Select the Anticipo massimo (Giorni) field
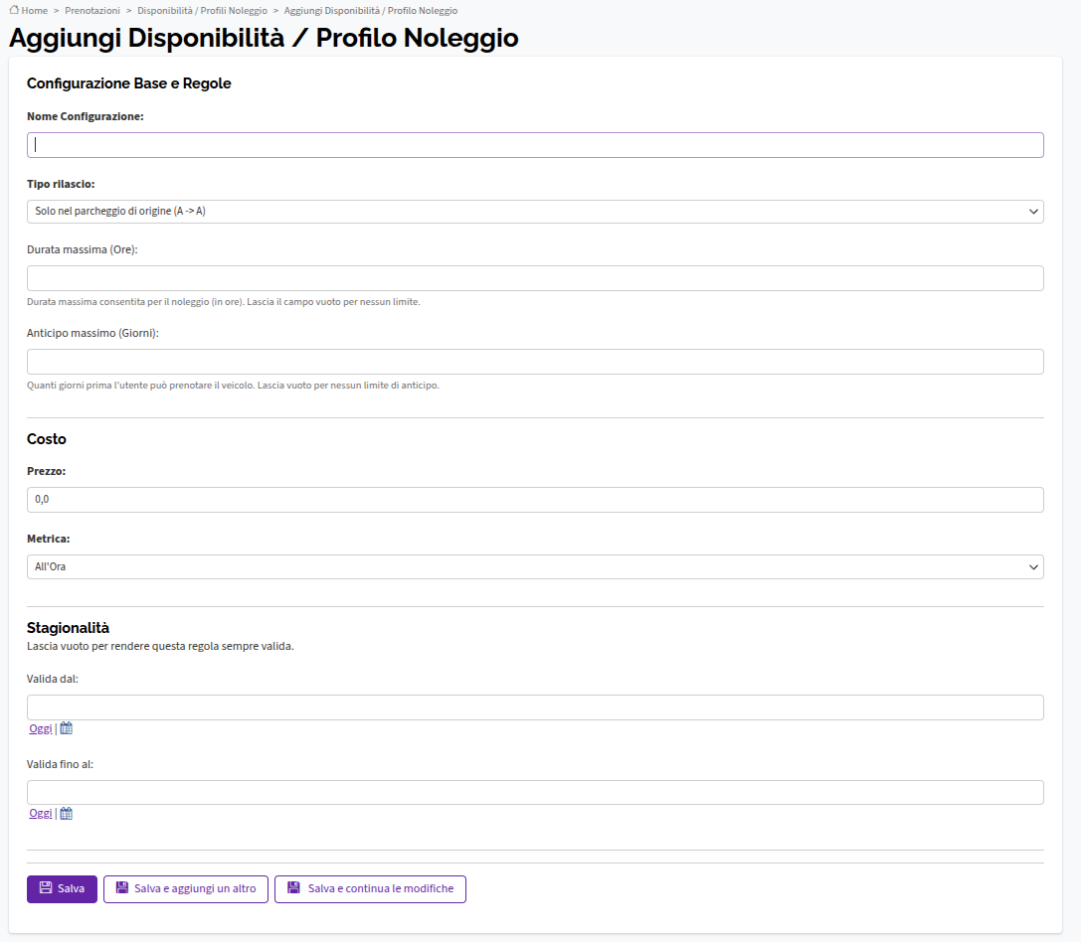Image resolution: width=1081 pixels, height=942 pixels. [535, 362]
